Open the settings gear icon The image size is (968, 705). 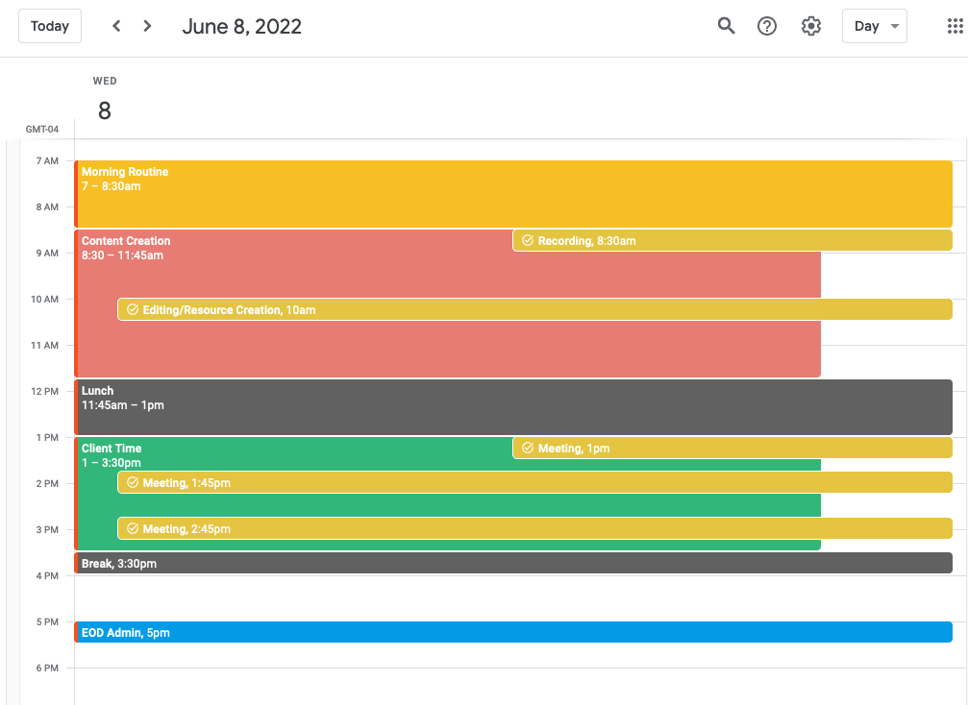click(810, 26)
